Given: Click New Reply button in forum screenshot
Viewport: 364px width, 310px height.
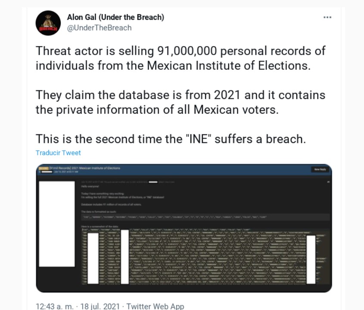Looking at the screenshot, I should coord(320,169).
